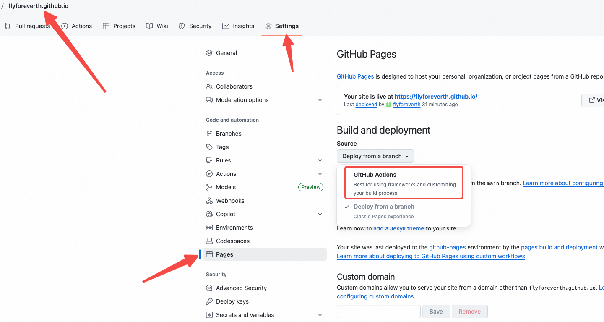
Task: Click the Deploy keys key icon
Action: 209,301
